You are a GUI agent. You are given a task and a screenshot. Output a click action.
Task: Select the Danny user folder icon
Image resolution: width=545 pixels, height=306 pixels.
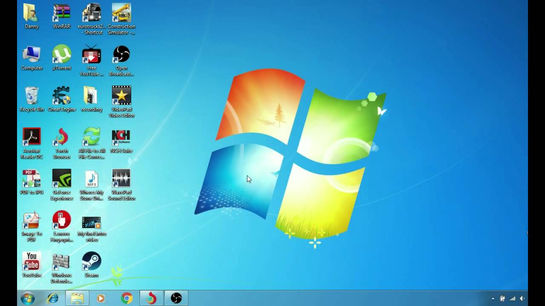click(32, 16)
